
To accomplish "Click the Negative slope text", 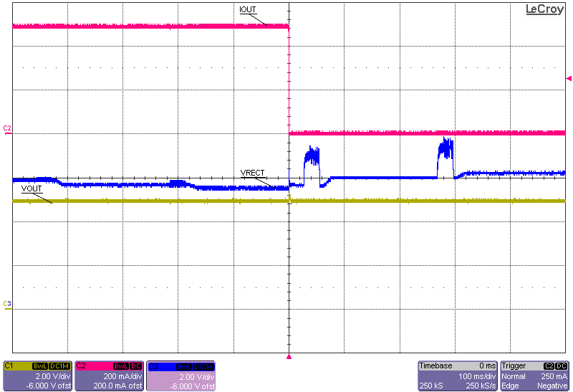I will 552,386.
